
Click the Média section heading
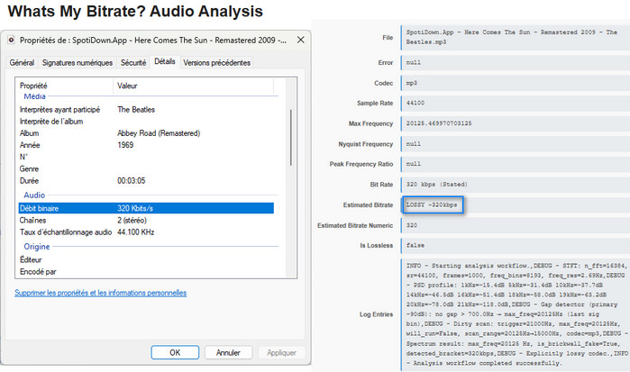pyautogui.click(x=34, y=96)
